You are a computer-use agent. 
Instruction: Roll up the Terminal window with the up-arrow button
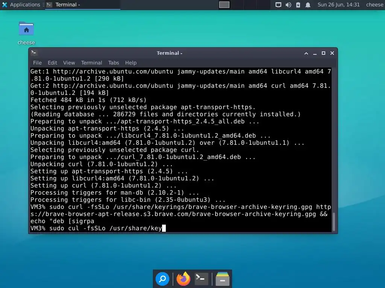pyautogui.click(x=306, y=53)
